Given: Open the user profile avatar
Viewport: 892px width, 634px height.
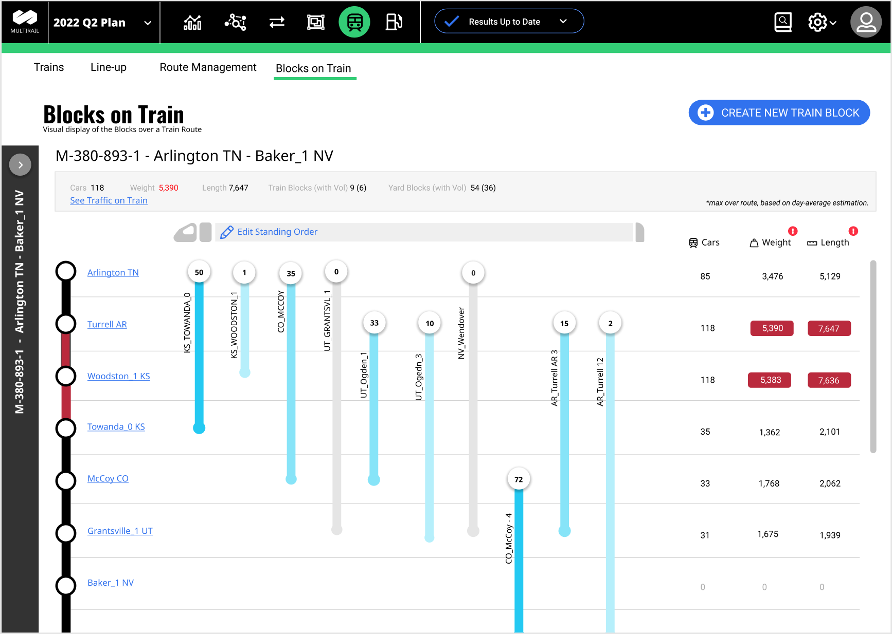Looking at the screenshot, I should 866,22.
